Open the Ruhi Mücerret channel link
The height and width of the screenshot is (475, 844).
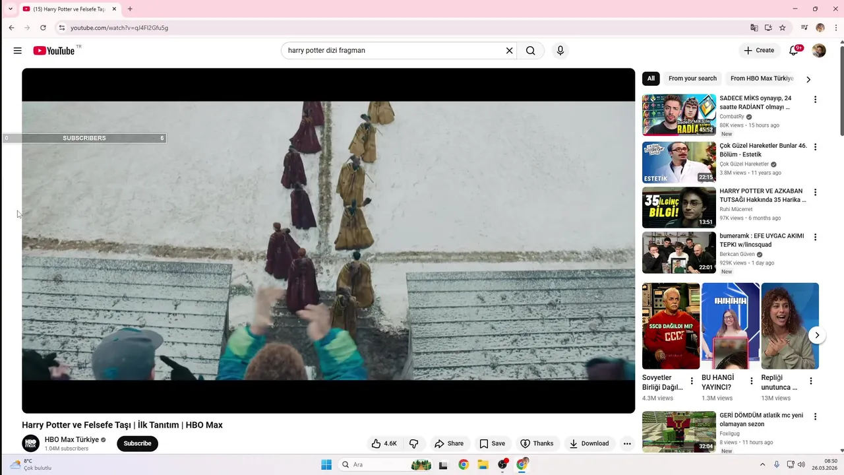point(736,209)
